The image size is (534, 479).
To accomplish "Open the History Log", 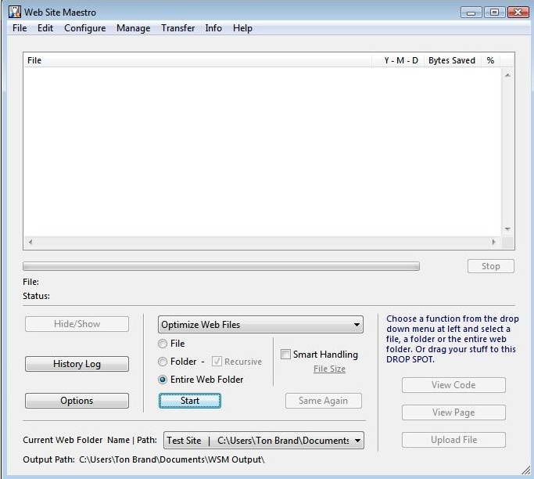I will 77,364.
